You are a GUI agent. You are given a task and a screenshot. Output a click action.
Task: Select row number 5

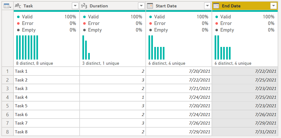point(7,106)
